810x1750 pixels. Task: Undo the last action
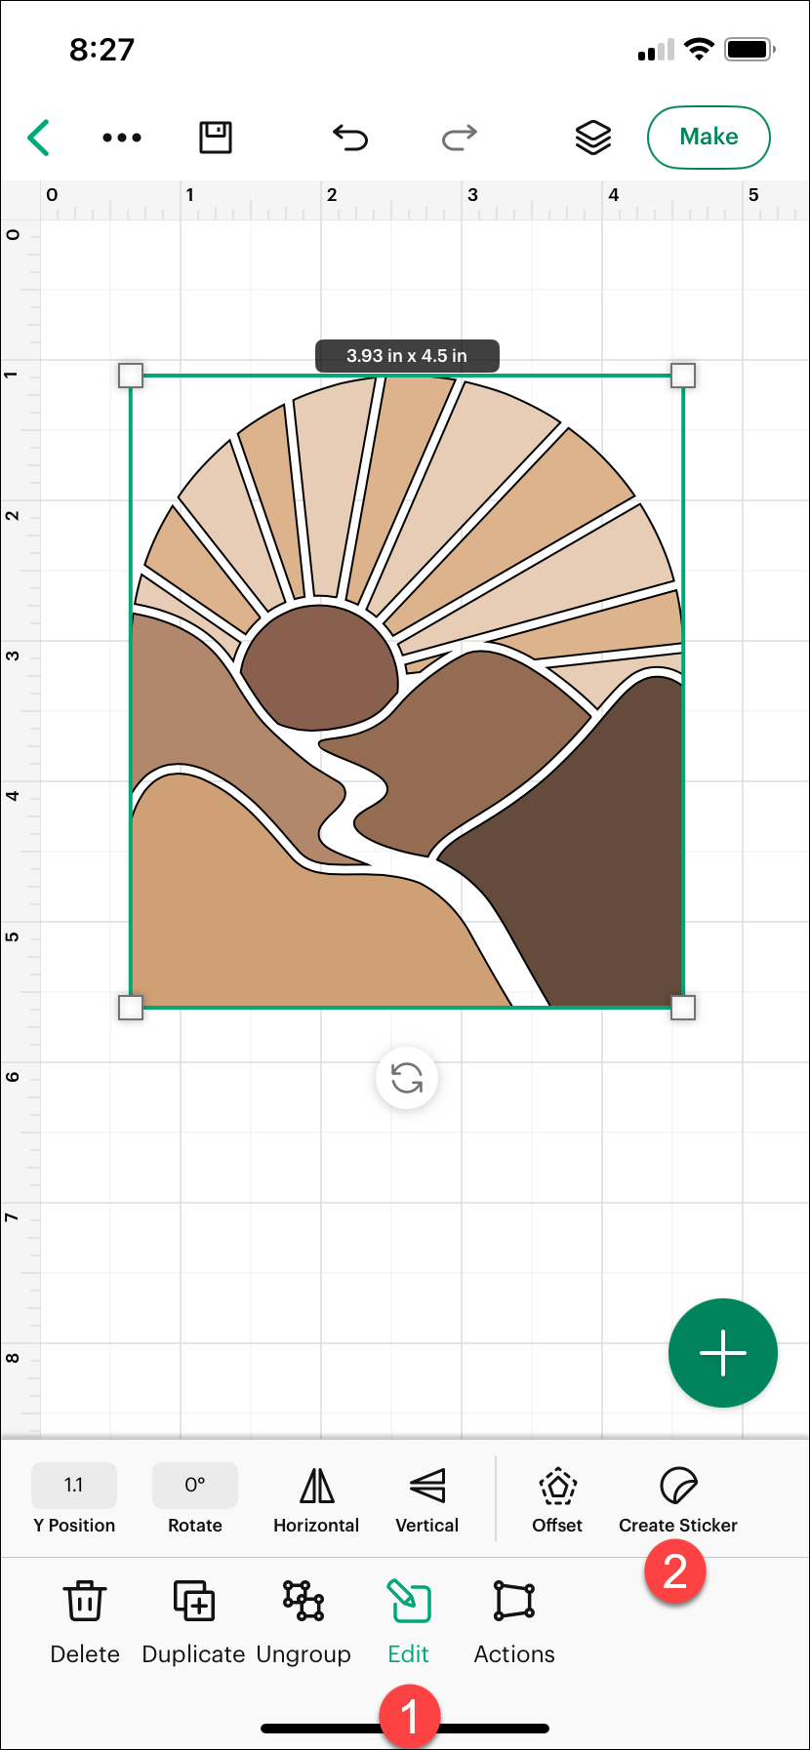coord(350,138)
